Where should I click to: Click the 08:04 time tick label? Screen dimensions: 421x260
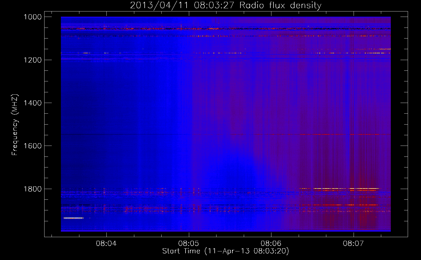(106, 244)
